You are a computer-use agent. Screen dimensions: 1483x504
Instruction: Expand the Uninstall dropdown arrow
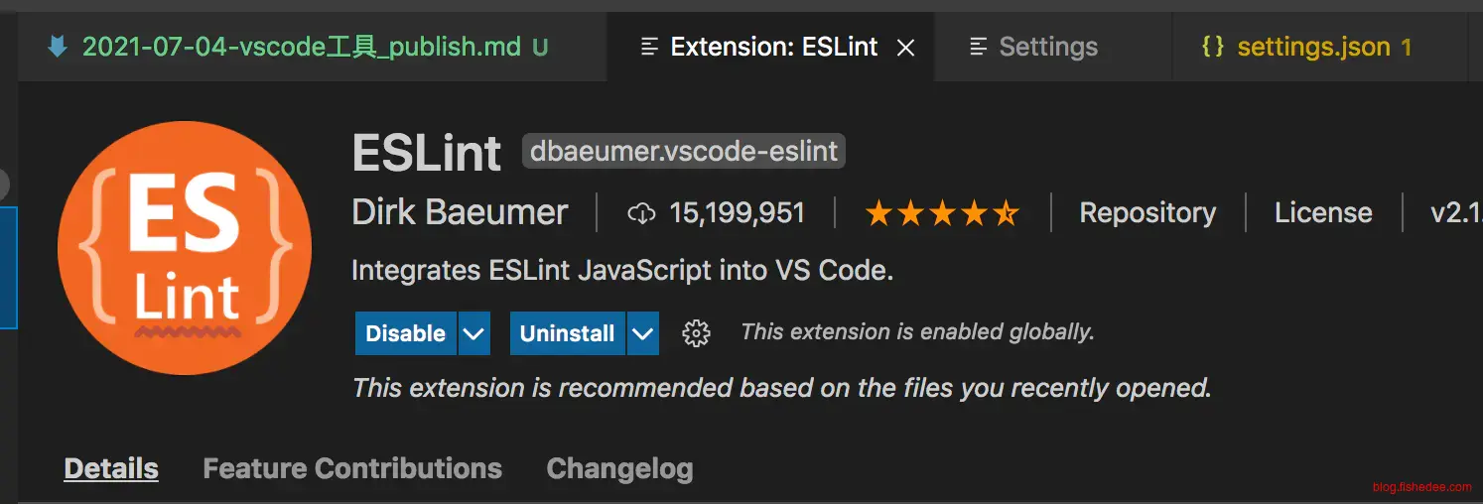point(643,333)
